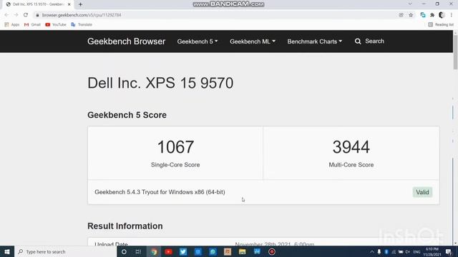Screen dimensions: 458x257
Task: Click the Geekbench 5 Score heading
Action: click(x=127, y=115)
